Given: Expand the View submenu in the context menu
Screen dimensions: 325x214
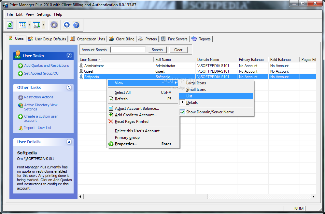Looking at the screenshot, I should click(x=143, y=83).
